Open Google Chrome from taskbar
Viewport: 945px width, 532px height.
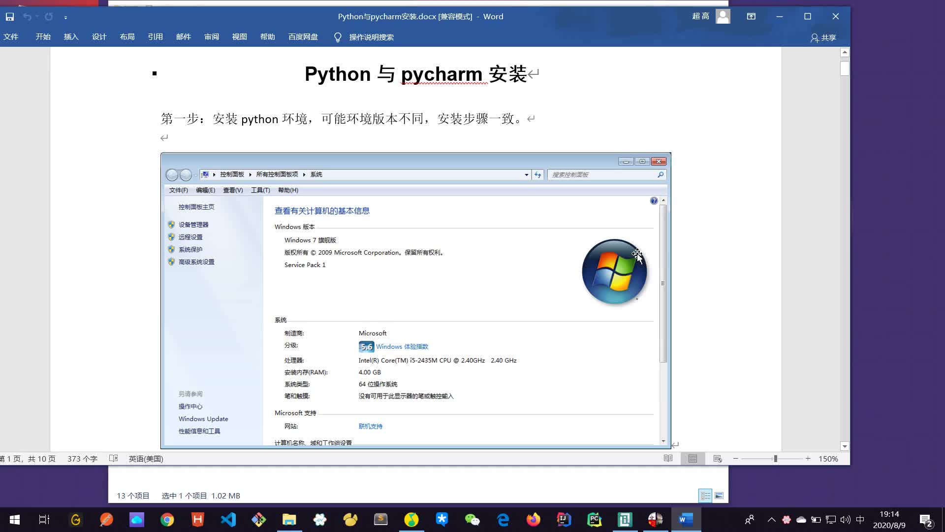point(167,520)
